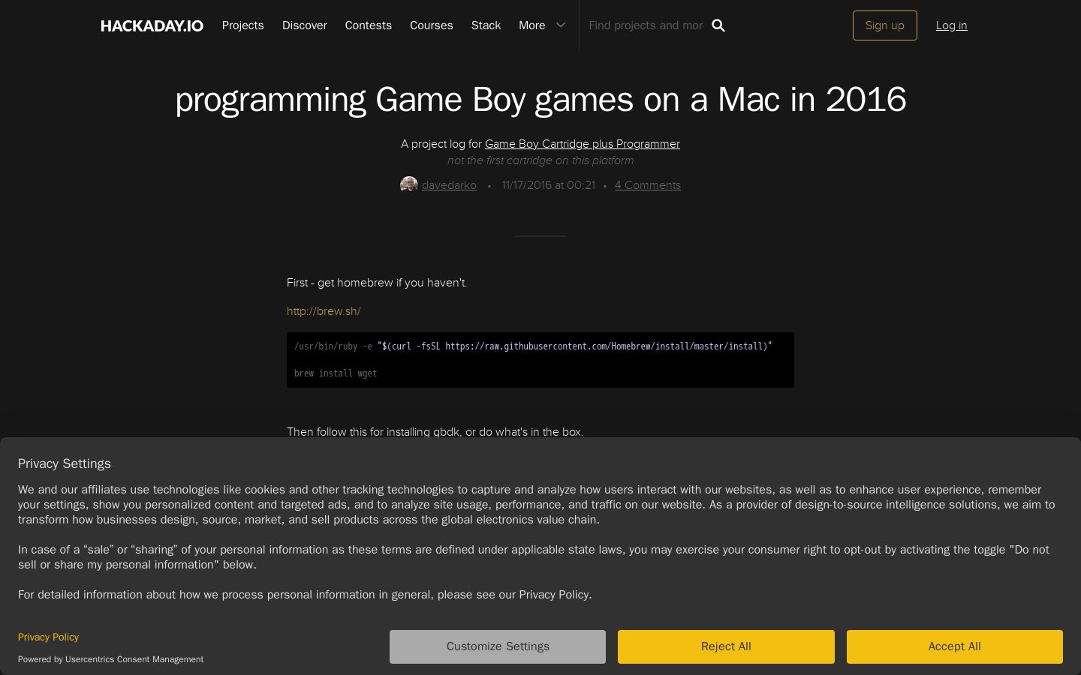The height and width of the screenshot is (675, 1081).
Task: Click the More menu label
Action: click(532, 25)
